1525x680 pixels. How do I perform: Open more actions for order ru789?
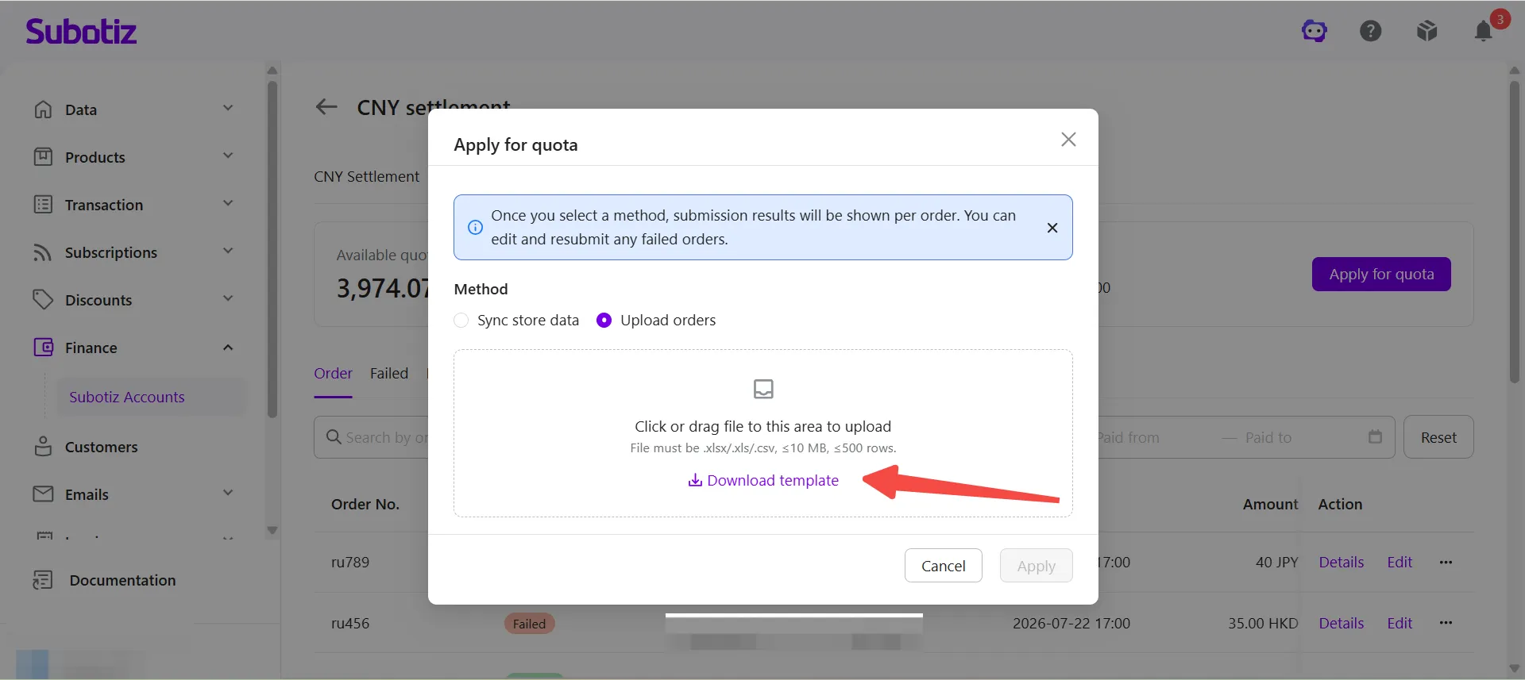[1446, 562]
